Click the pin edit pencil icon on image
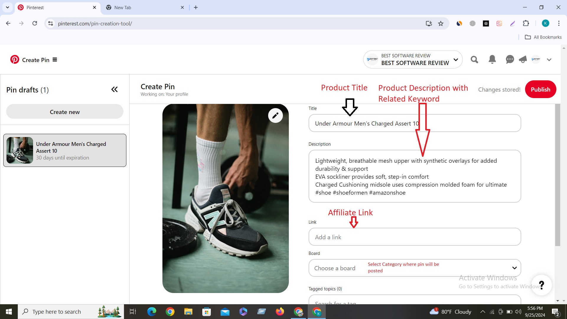The height and width of the screenshot is (319, 567). point(275,115)
